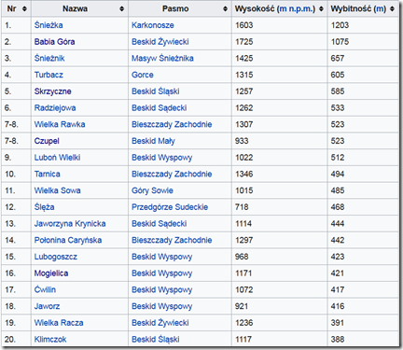Open the Połonina Caryńska link

[68, 240]
